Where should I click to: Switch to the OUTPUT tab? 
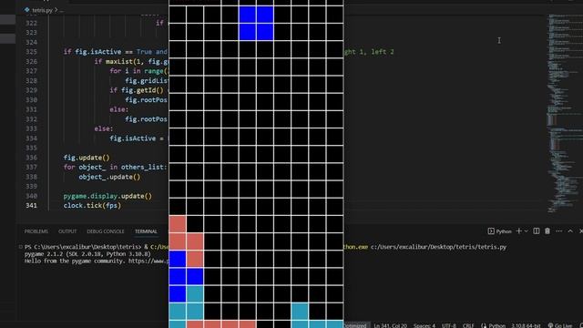tap(67, 231)
